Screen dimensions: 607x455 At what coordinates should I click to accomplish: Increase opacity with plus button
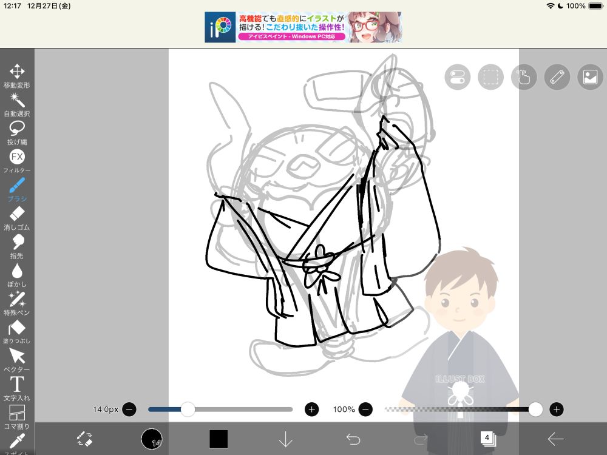[556, 409]
